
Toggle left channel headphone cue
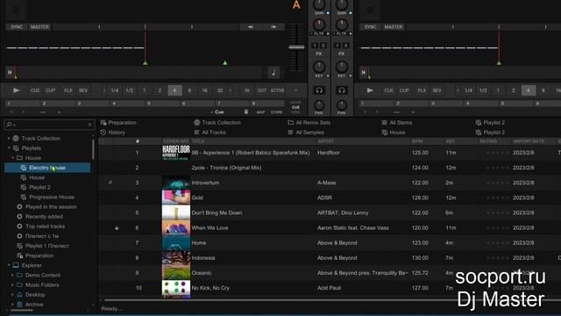pos(319,90)
